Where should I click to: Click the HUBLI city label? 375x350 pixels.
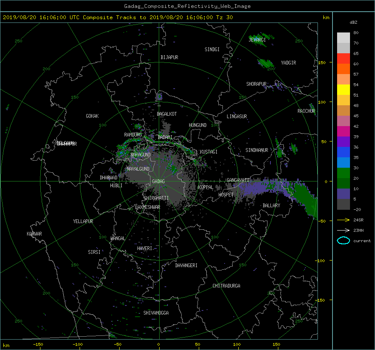point(116,186)
